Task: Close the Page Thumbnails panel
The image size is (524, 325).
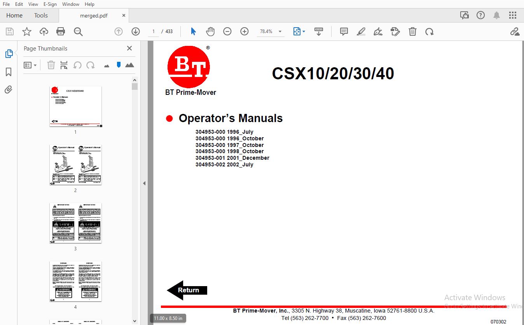Action: coord(129,48)
